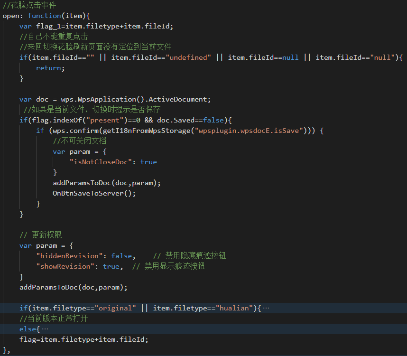Click the "isNotCloseDoc": true line
407x356 pixels.
click(x=113, y=162)
